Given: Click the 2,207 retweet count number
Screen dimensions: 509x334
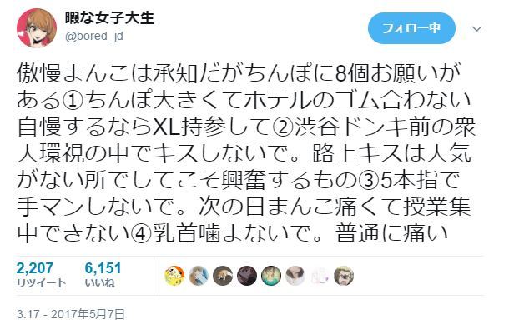Looking at the screenshot, I should tap(35, 268).
